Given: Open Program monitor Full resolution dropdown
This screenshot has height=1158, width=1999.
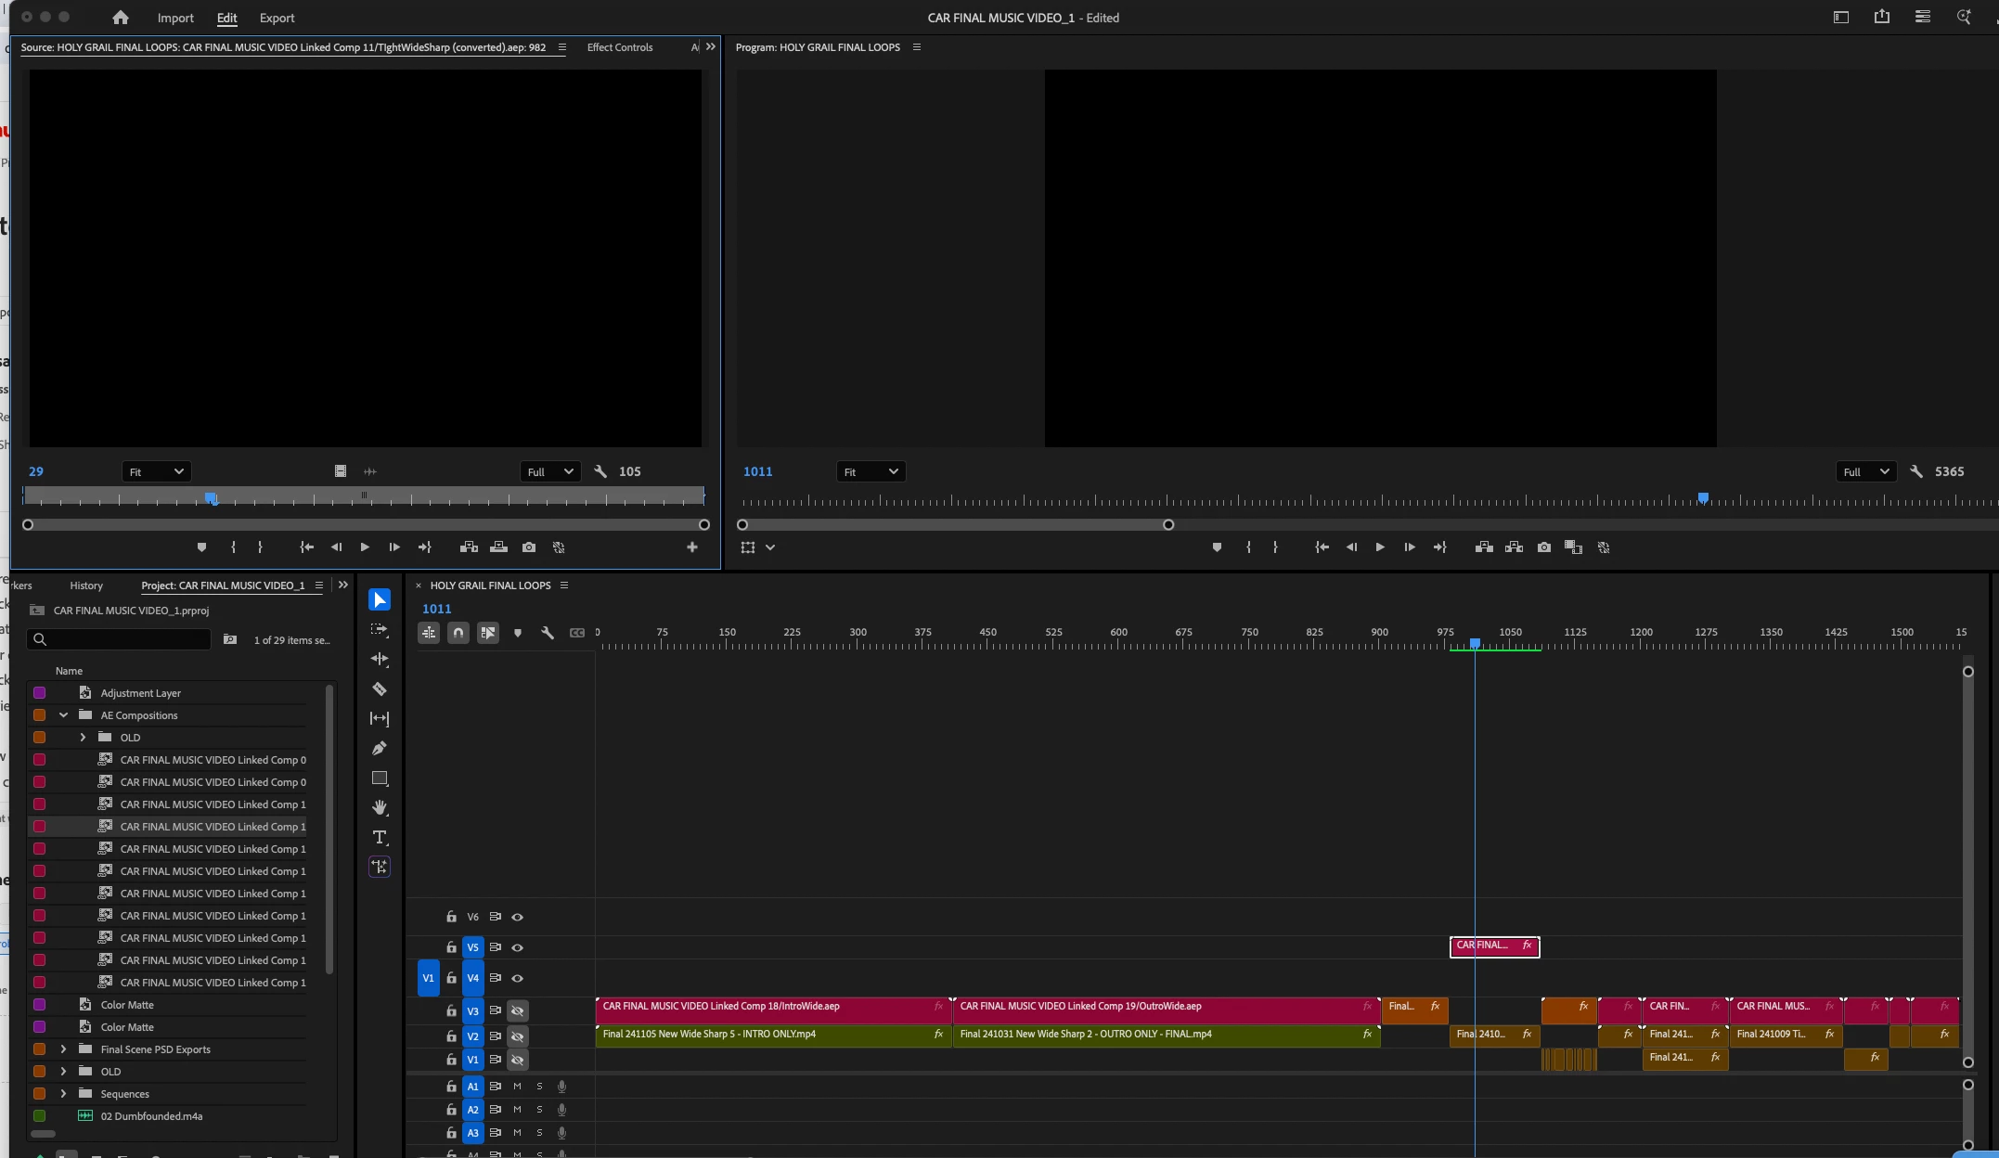Looking at the screenshot, I should (x=1865, y=471).
